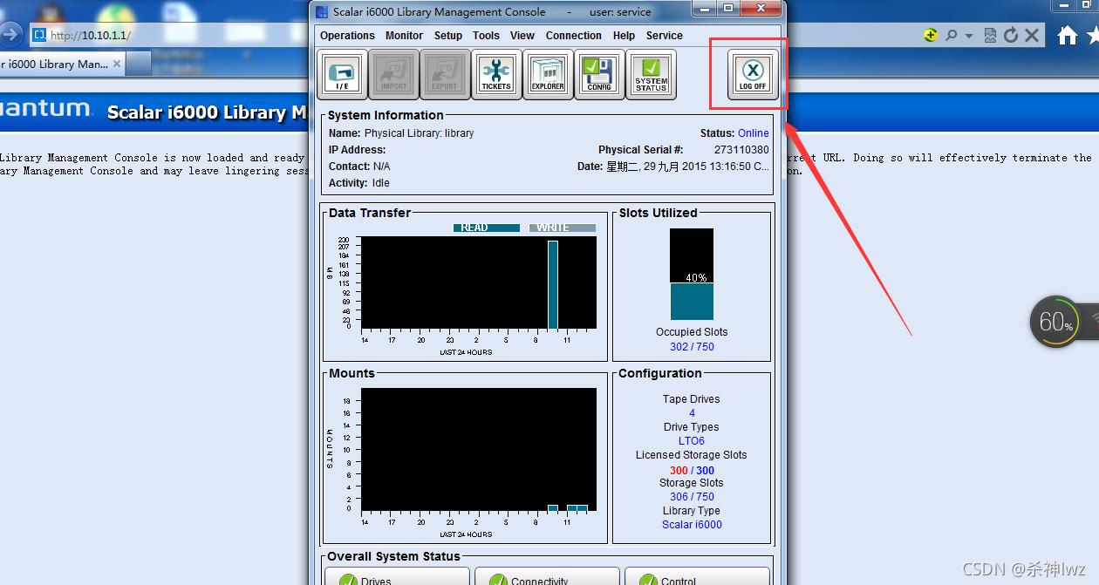Open the Setup menu
Viewport: 1099px width, 585px height.
pyautogui.click(x=448, y=36)
